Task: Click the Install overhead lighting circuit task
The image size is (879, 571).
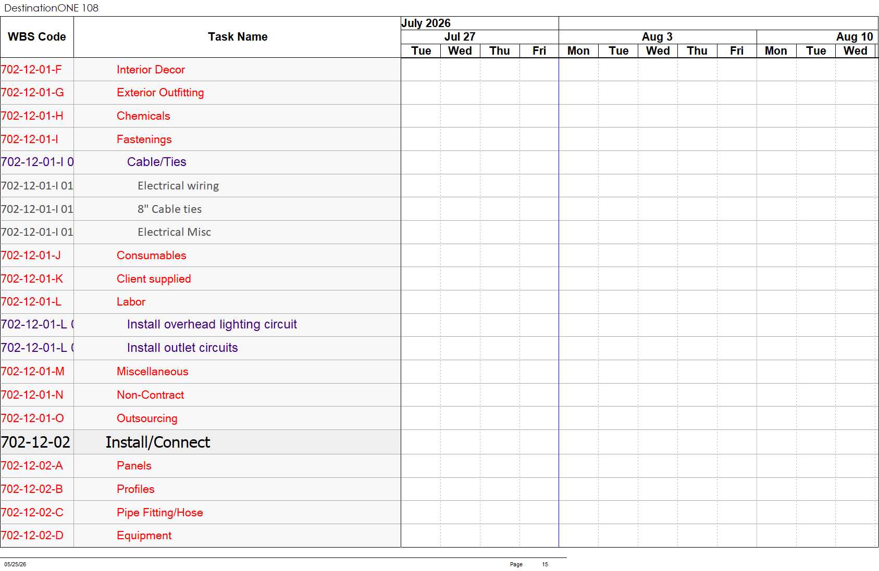Action: point(212,324)
